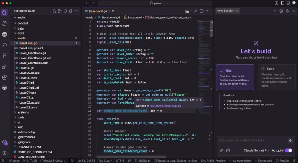Click the game search box in title bar
Viewport: 298px width, 163px height.
pos(155,3)
